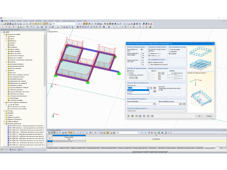Click the units/decimals icon in dialog footer

click(132, 116)
